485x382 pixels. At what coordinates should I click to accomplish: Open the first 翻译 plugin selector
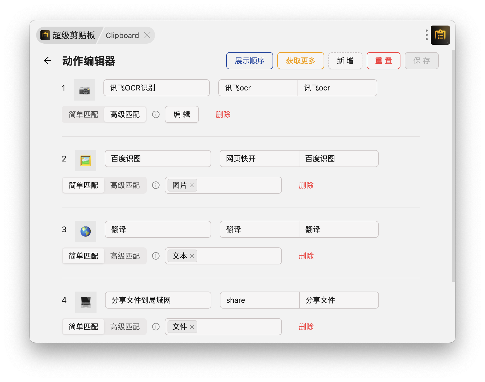click(x=259, y=229)
